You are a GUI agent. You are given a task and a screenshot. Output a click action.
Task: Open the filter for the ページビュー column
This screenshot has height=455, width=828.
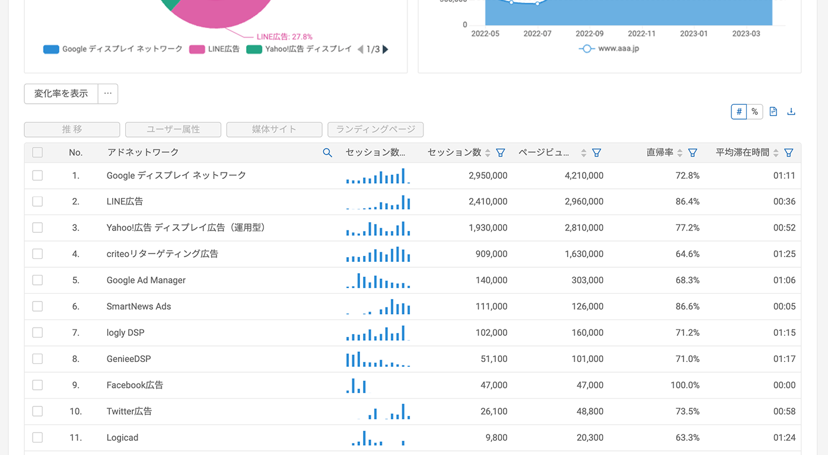(x=597, y=153)
